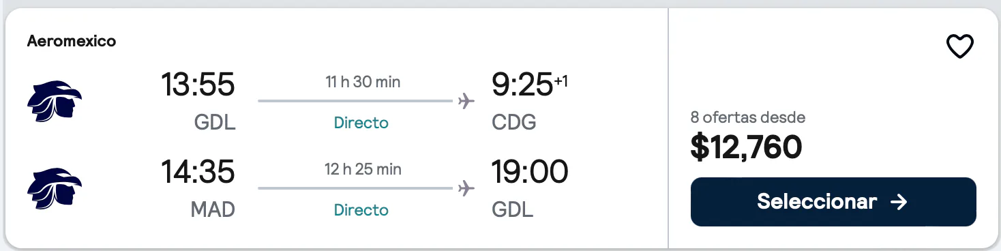Click the 12 h 25 min duration
The width and height of the screenshot is (1001, 251).
[362, 169]
